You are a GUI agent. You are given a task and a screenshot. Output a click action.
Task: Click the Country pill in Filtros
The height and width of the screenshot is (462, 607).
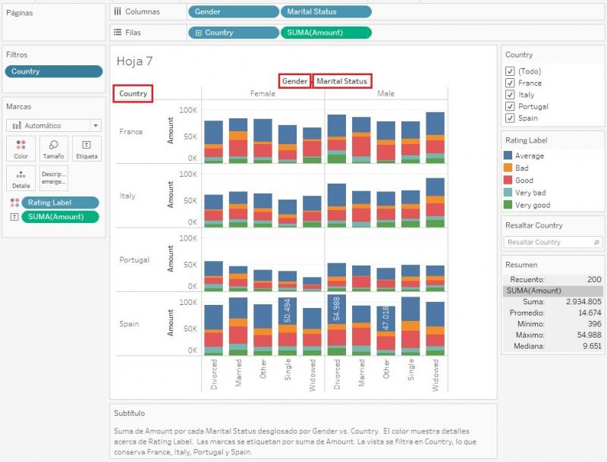point(53,71)
